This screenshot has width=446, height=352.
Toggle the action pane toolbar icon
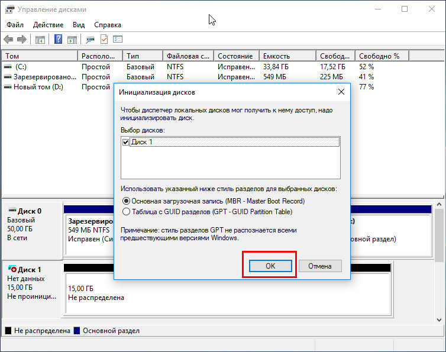pos(72,39)
